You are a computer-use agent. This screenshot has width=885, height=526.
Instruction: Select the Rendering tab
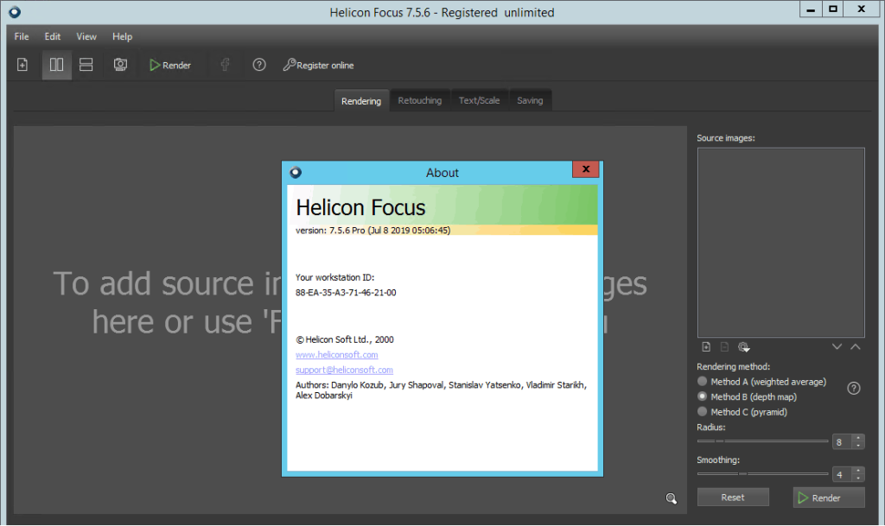tap(361, 101)
